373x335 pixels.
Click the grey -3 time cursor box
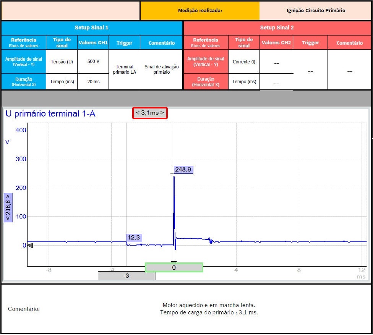[126, 276]
